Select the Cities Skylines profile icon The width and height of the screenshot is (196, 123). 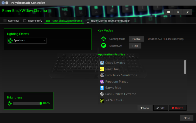point(102,63)
